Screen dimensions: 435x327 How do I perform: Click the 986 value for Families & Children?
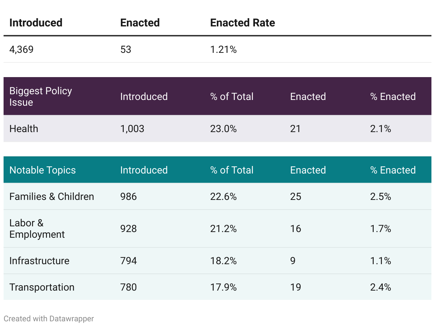point(128,196)
